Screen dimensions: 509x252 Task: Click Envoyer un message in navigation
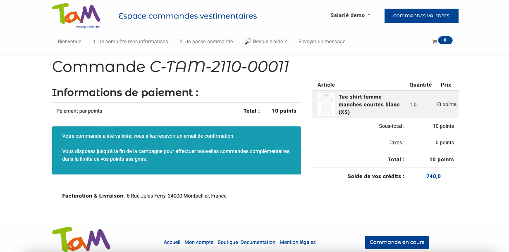pos(322,42)
